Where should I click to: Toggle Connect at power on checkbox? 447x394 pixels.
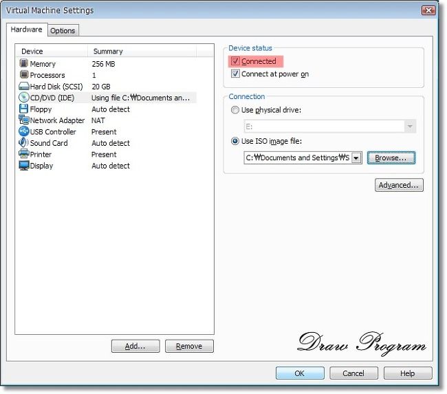pos(235,74)
